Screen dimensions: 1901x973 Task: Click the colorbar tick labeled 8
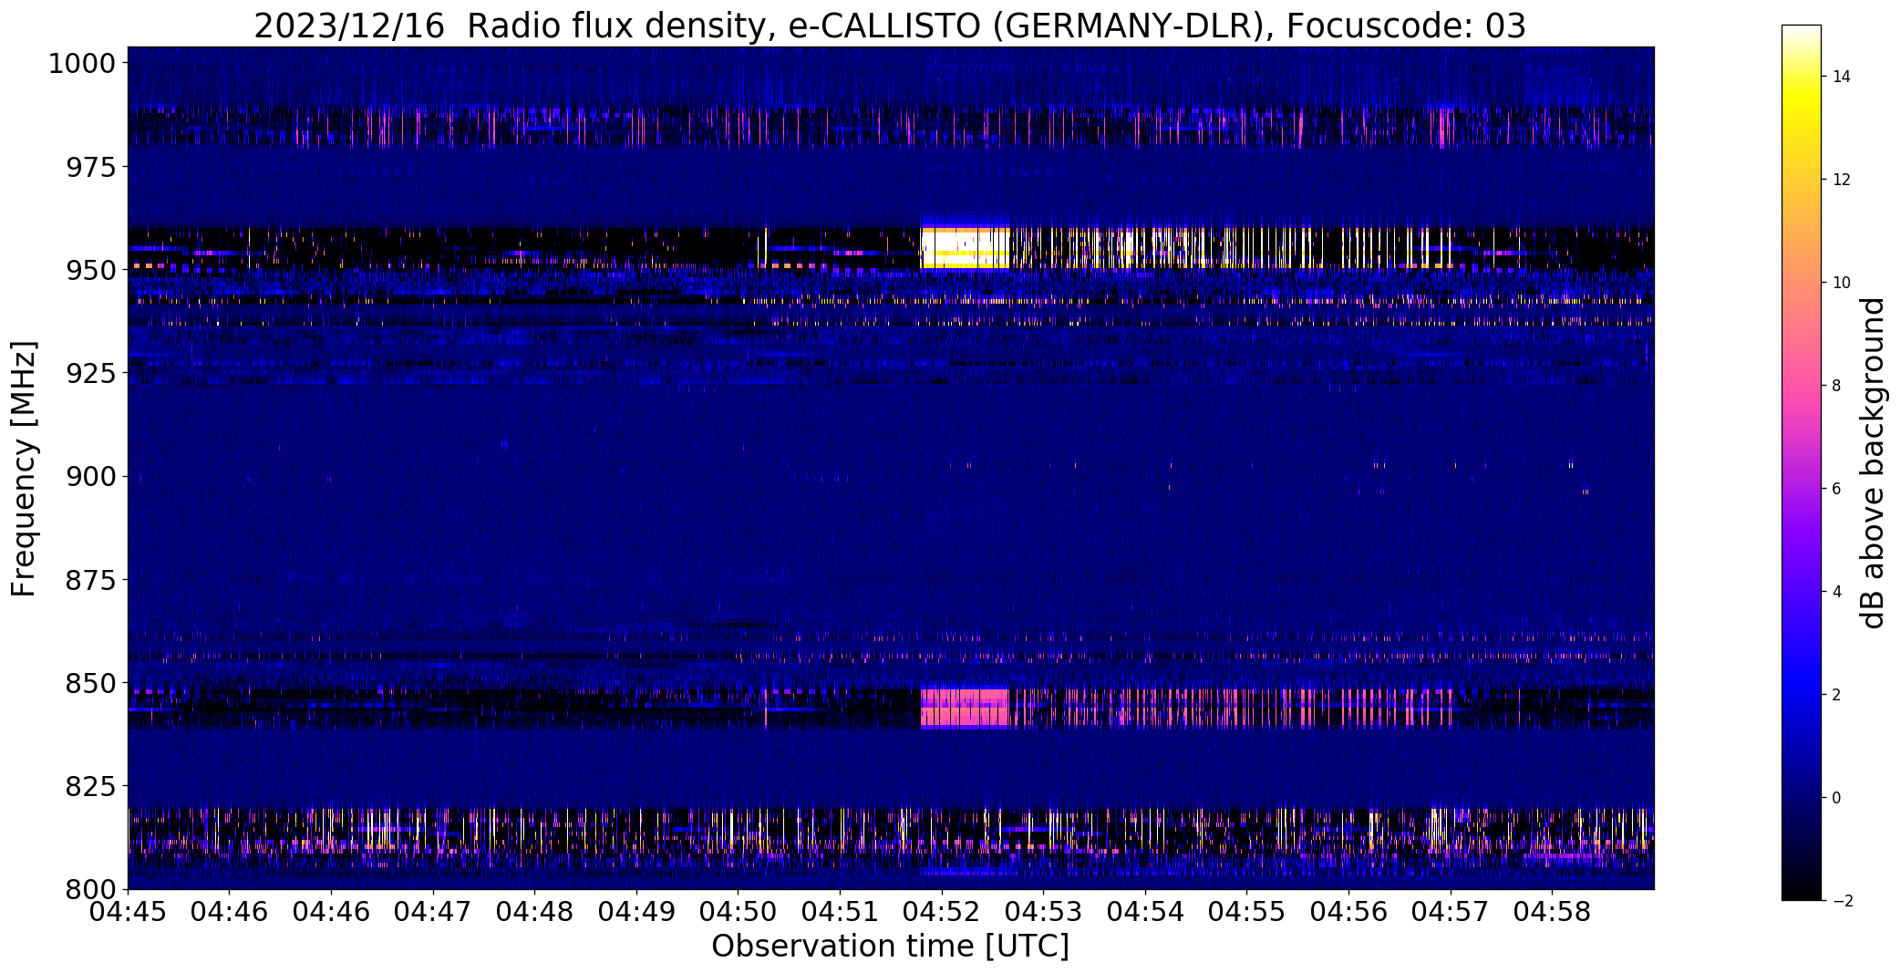tap(1837, 386)
